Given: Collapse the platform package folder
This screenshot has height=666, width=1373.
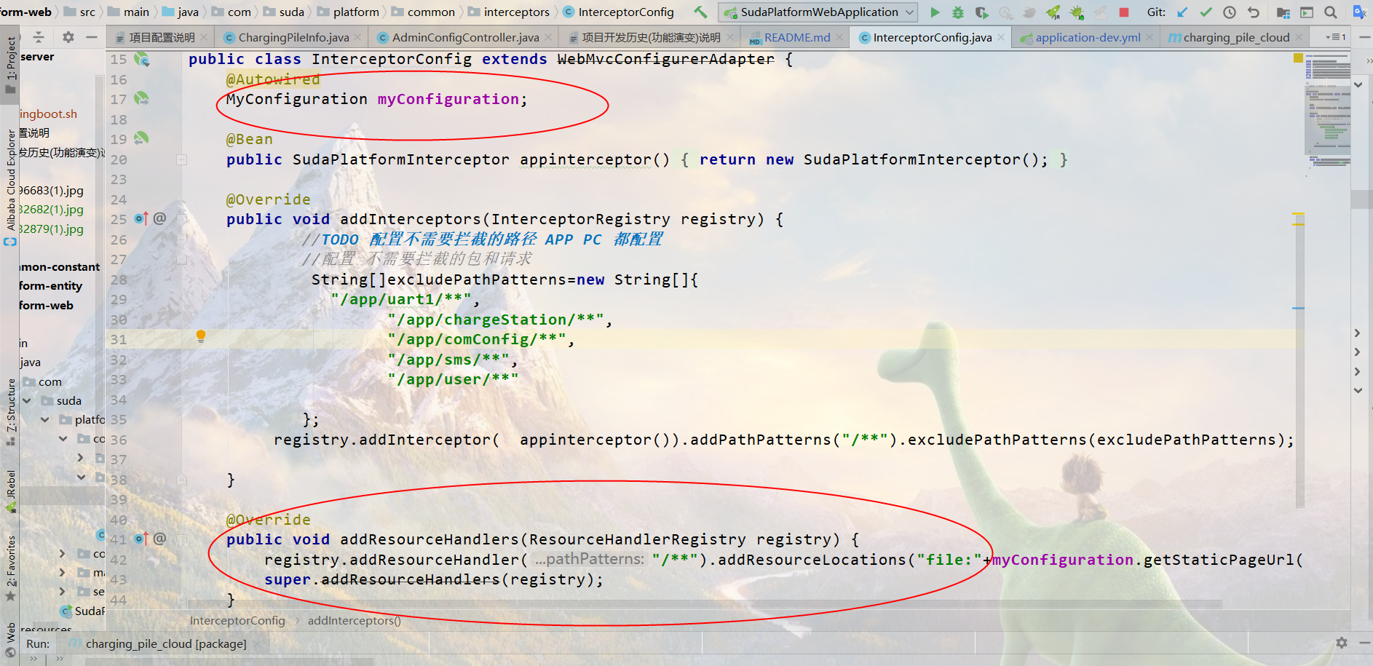Looking at the screenshot, I should click(x=45, y=419).
